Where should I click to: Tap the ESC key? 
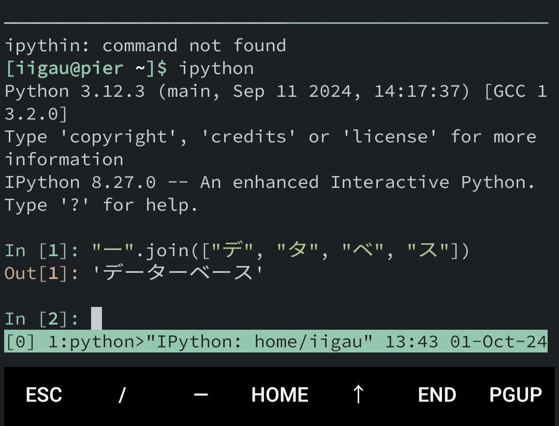(x=44, y=395)
